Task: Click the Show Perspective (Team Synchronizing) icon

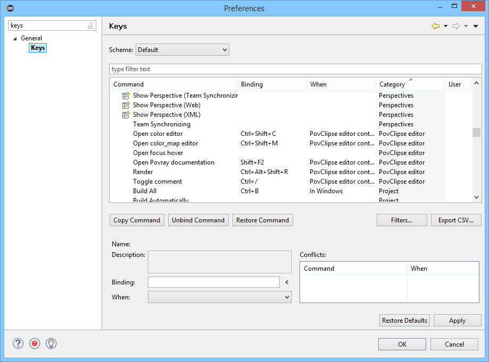Action: pos(126,96)
